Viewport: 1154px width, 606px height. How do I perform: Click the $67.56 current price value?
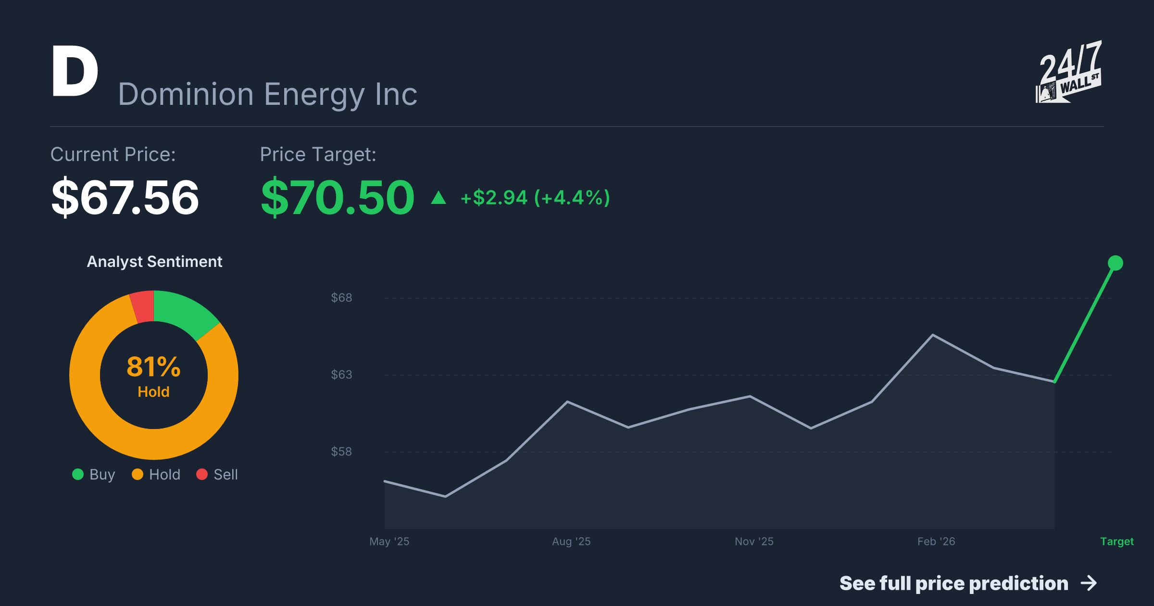coord(125,197)
